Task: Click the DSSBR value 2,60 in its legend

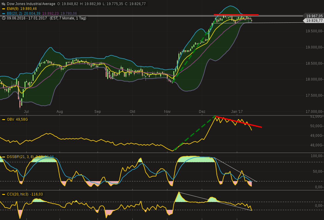Action: [39, 157]
